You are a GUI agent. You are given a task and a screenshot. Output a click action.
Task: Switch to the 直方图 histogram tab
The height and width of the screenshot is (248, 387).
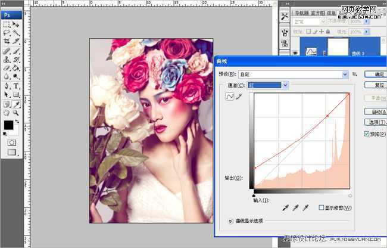click(317, 13)
